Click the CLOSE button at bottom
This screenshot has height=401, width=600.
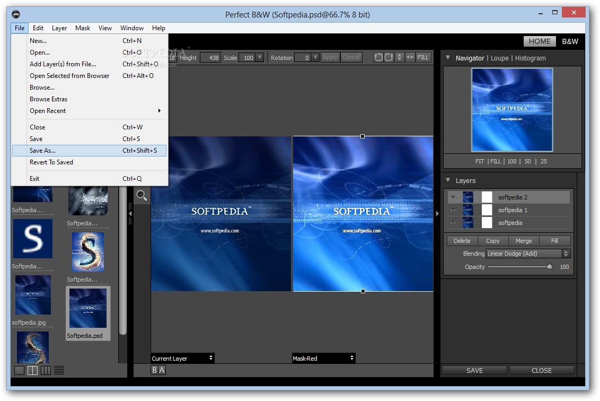click(x=542, y=370)
